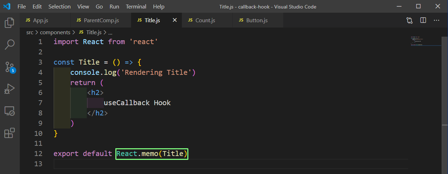Open the Selection menu
The image size is (448, 174).
pos(60,6)
